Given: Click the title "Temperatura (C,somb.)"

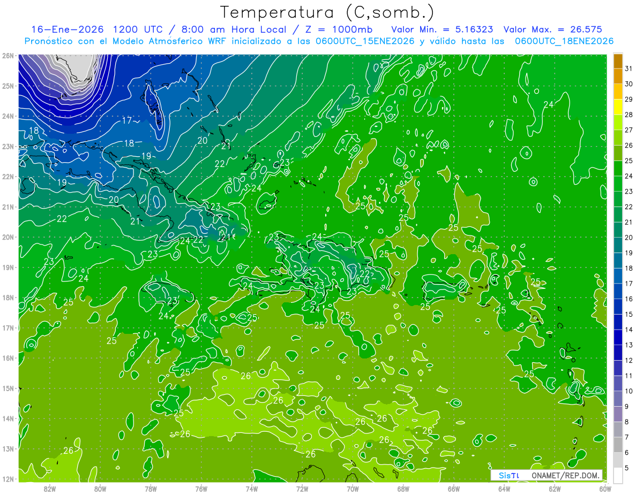Looking at the screenshot, I should tap(327, 12).
